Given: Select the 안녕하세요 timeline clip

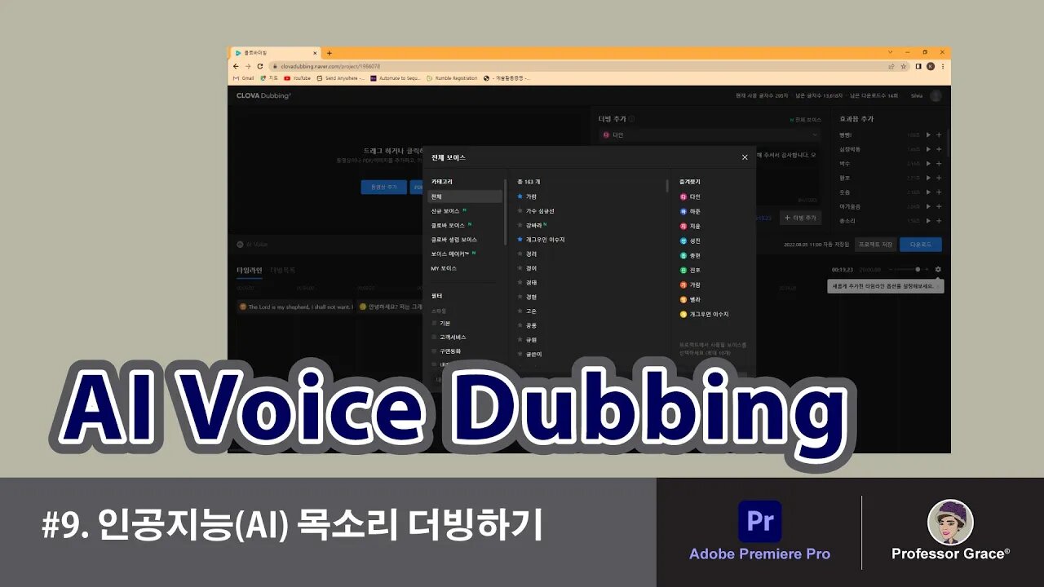Looking at the screenshot, I should [x=390, y=307].
